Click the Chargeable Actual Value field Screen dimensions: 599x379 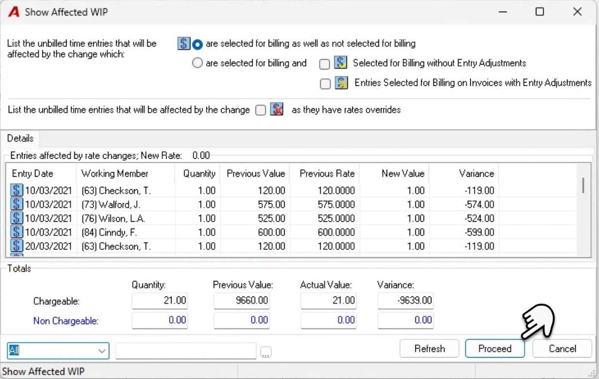click(328, 301)
